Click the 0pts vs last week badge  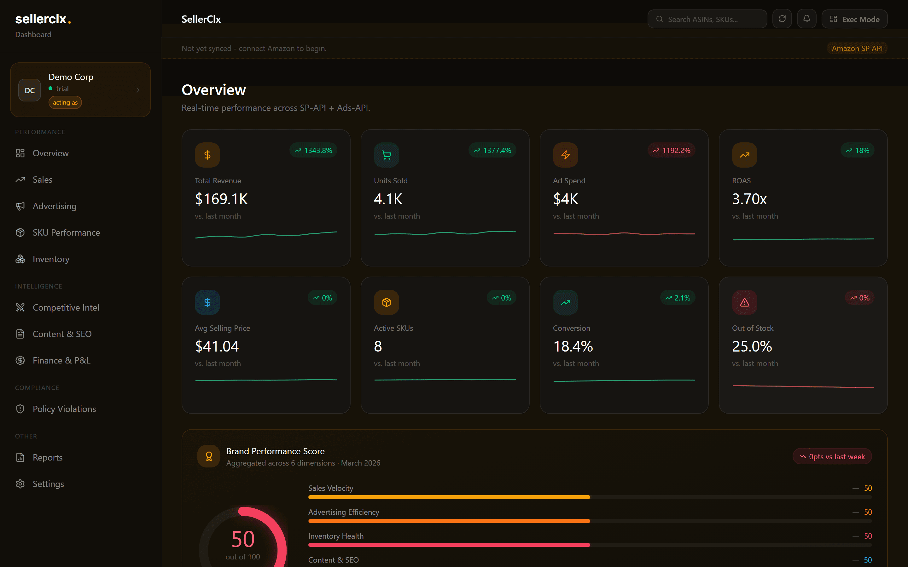pyautogui.click(x=832, y=456)
